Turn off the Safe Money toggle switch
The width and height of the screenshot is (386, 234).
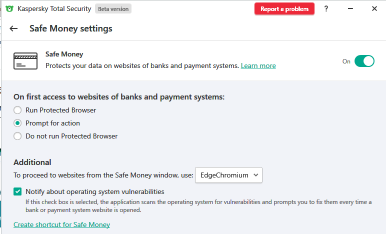click(364, 61)
